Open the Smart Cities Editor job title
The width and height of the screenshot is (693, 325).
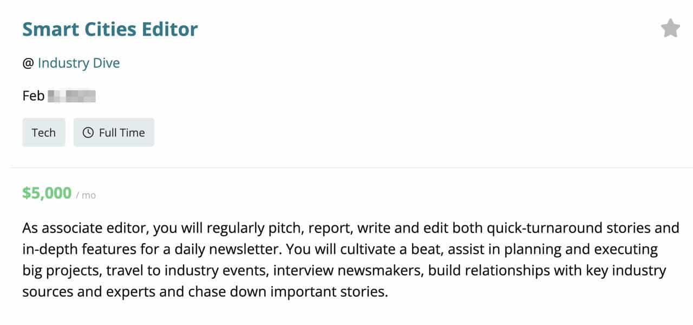pyautogui.click(x=110, y=29)
